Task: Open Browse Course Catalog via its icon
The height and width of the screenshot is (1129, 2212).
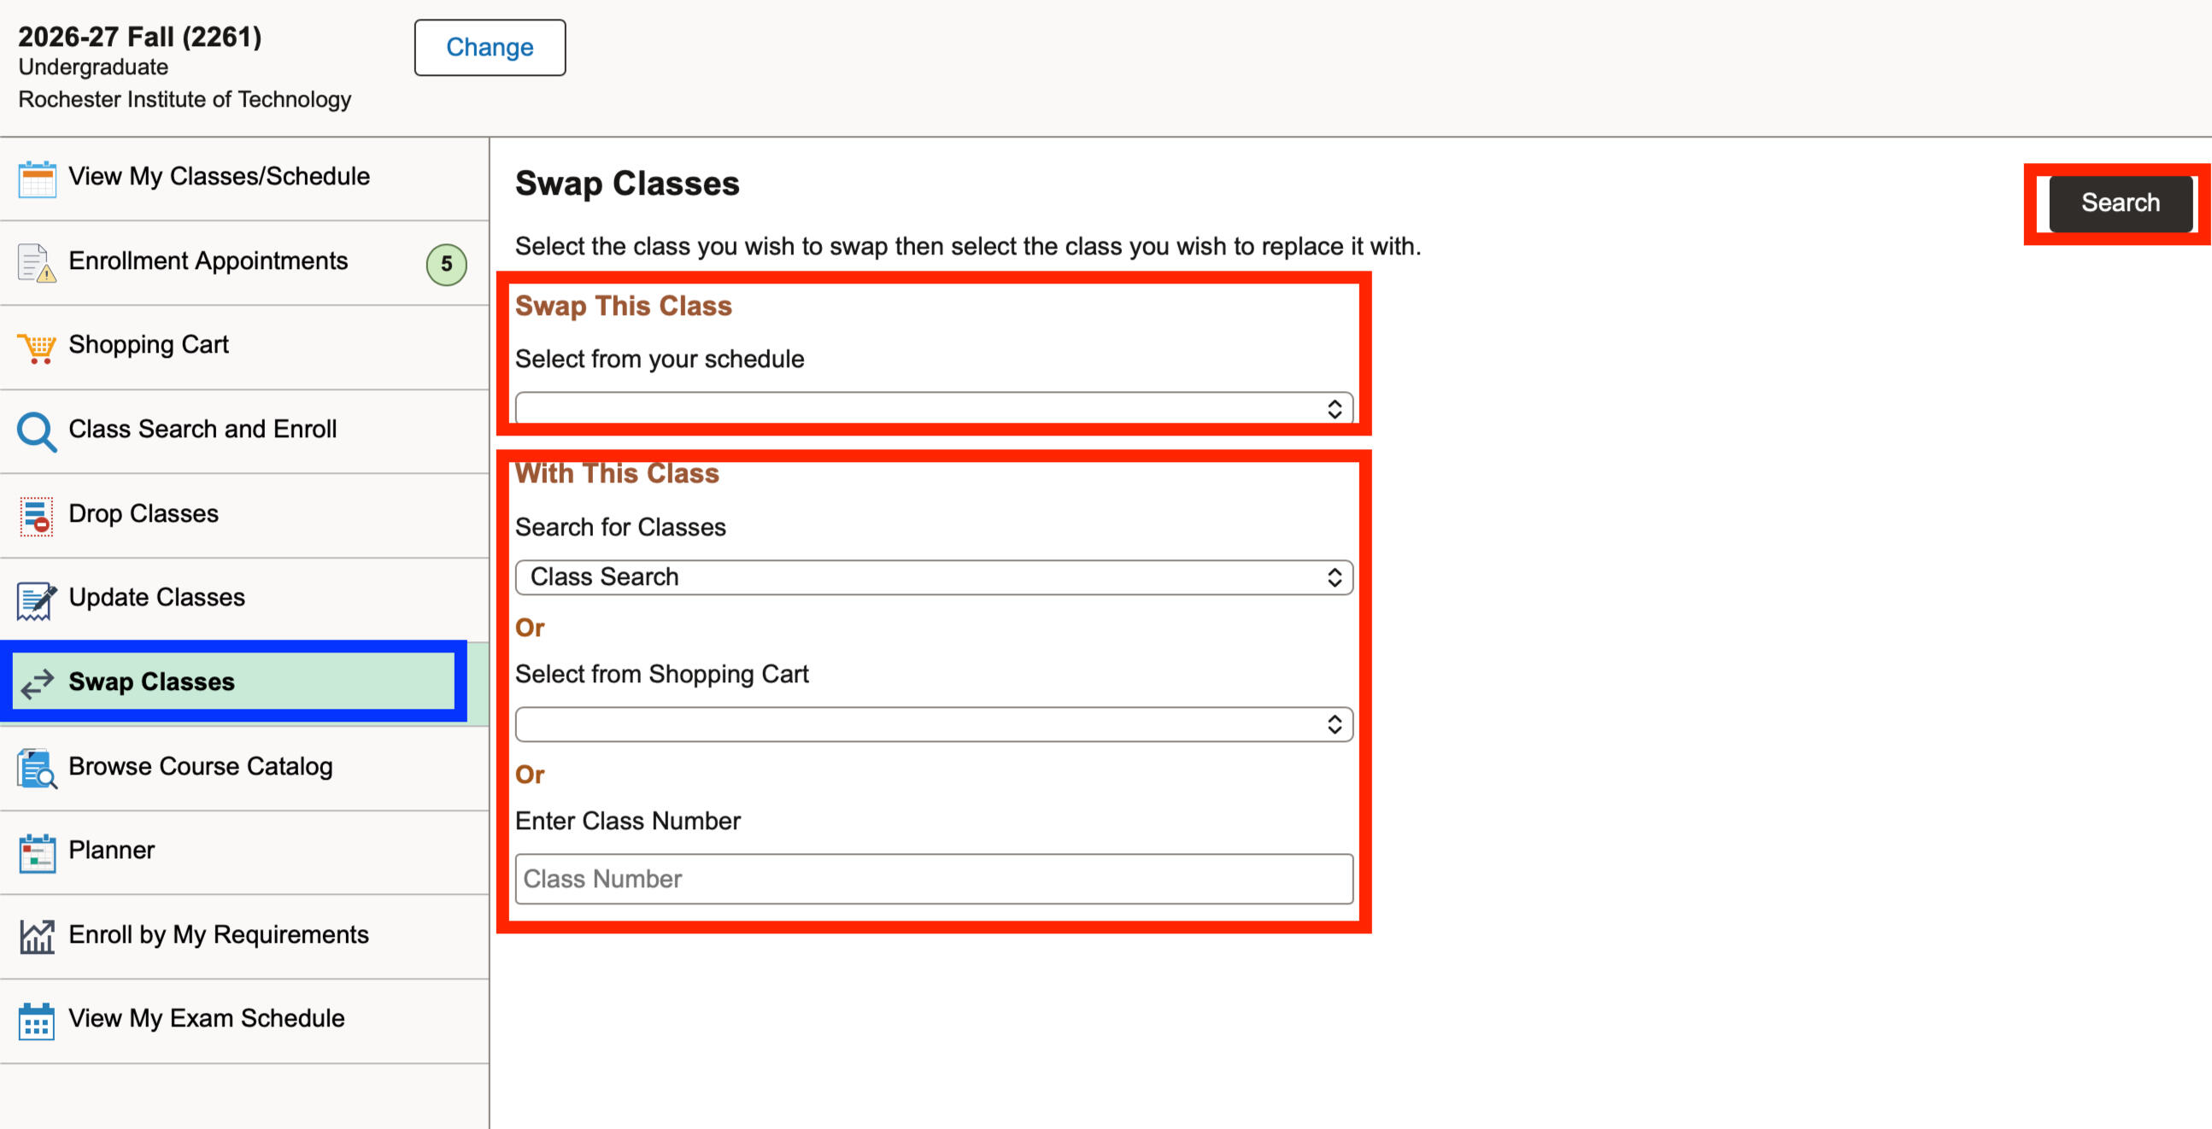Action: (35, 767)
